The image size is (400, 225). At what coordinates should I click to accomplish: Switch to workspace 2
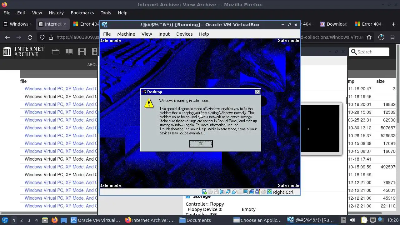pos(21,220)
